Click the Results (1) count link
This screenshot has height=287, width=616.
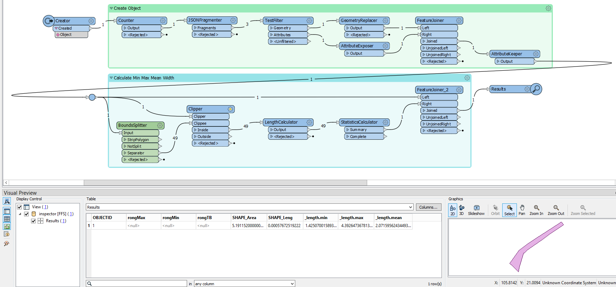(63, 221)
